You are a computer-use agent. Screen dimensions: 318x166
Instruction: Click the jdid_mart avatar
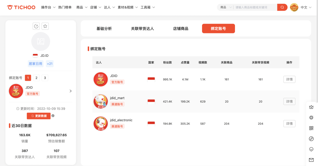point(101,101)
